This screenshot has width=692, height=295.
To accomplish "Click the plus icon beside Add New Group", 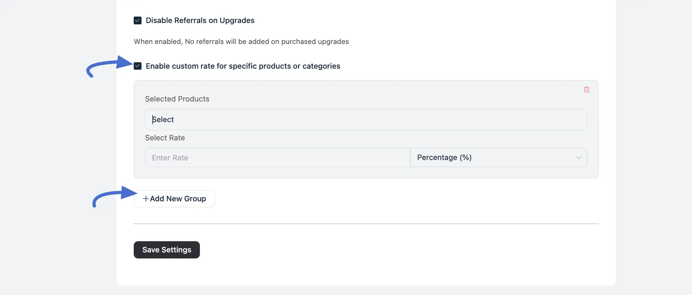I will (x=146, y=199).
